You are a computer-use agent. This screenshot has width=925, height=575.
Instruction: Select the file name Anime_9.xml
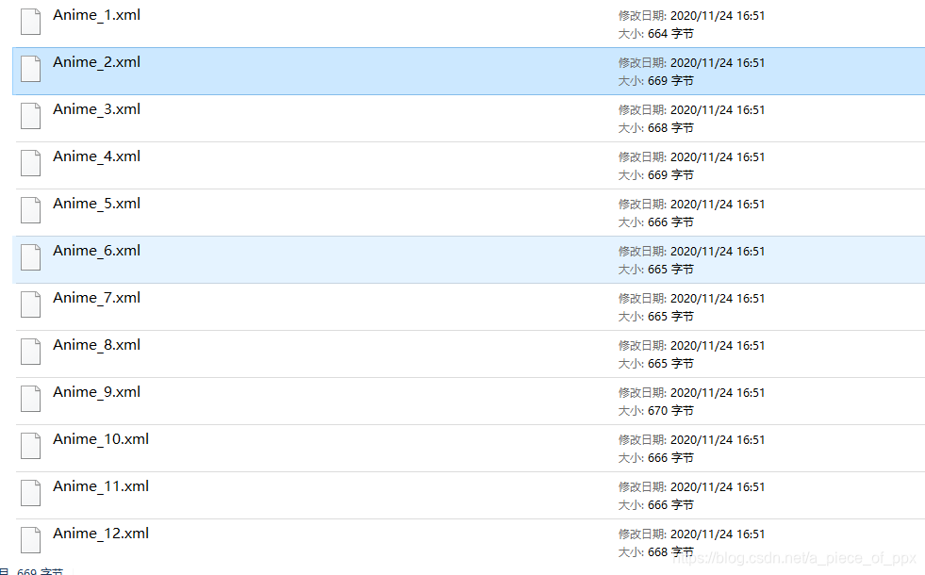point(97,393)
